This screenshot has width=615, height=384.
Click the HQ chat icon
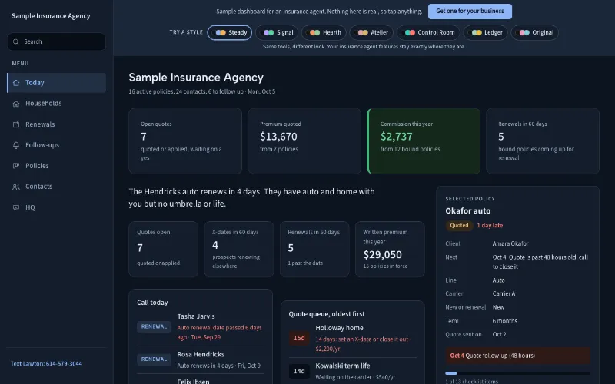tap(16, 207)
